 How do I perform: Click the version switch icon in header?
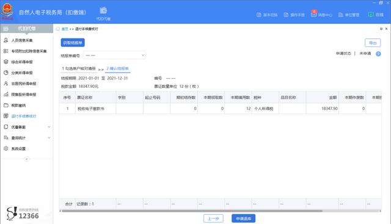coord(259,15)
